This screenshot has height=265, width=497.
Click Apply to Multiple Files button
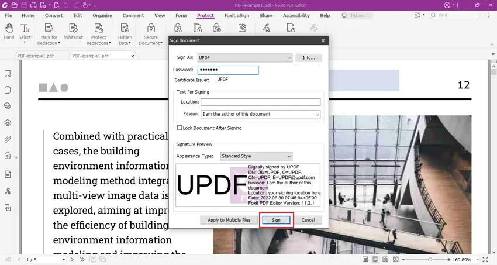coord(229,220)
